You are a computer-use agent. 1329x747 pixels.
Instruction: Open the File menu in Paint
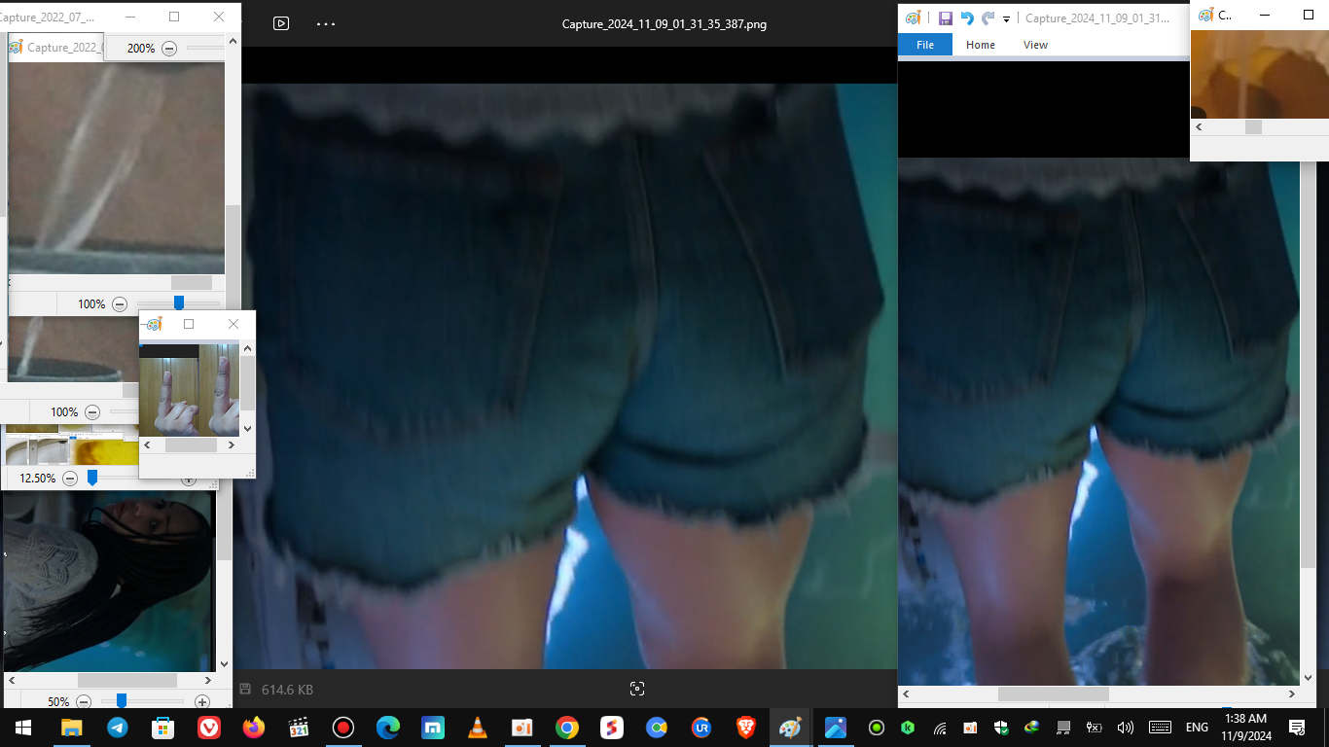click(925, 45)
